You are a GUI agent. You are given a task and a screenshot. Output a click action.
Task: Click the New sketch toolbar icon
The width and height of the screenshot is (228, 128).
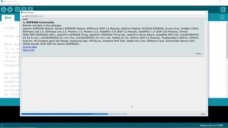pos(17,10)
